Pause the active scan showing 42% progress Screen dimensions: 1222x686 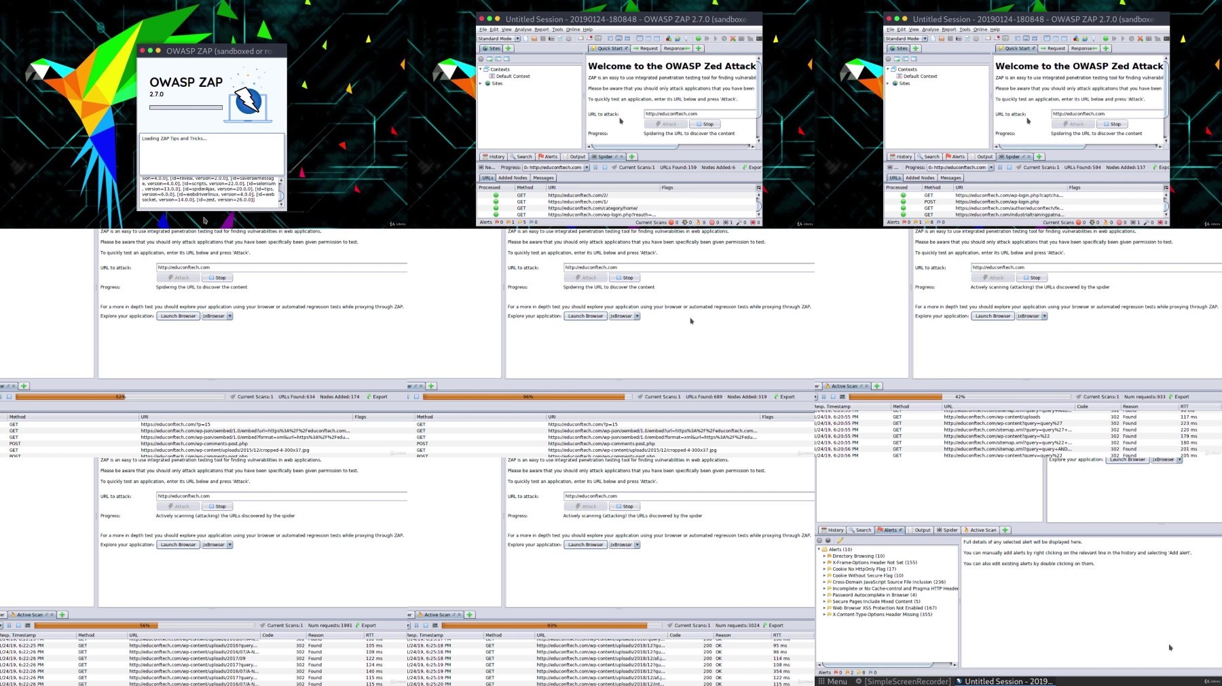pyautogui.click(x=823, y=397)
